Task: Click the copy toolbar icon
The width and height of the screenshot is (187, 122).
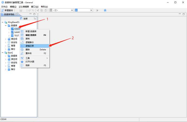Action: (x=42, y=10)
